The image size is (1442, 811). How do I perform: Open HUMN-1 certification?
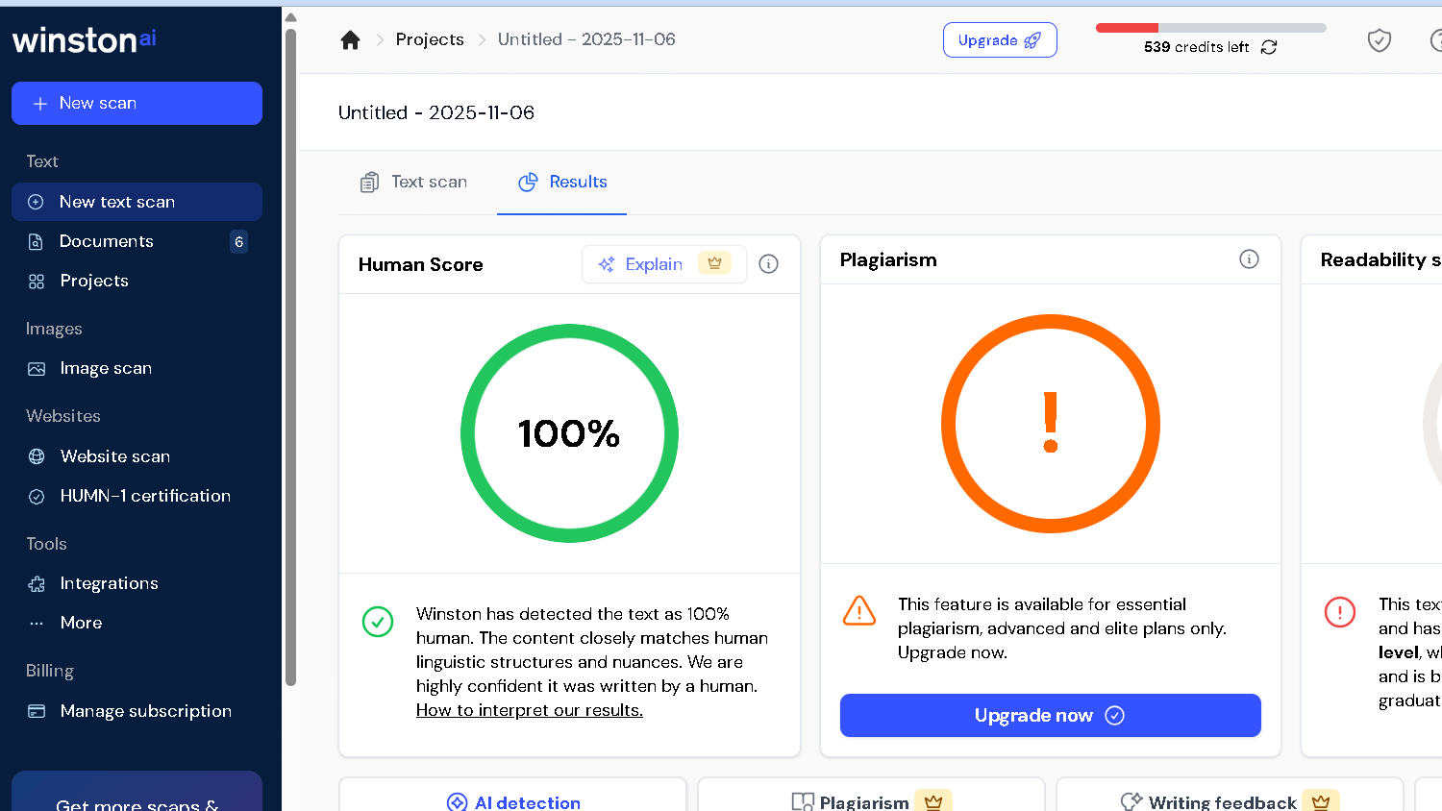point(144,496)
